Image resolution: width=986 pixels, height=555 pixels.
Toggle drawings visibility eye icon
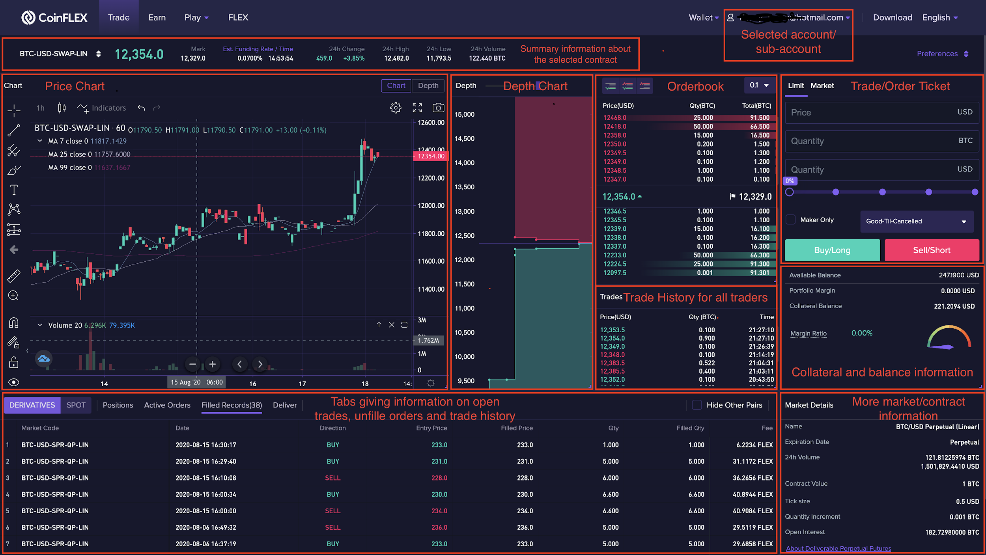(14, 382)
